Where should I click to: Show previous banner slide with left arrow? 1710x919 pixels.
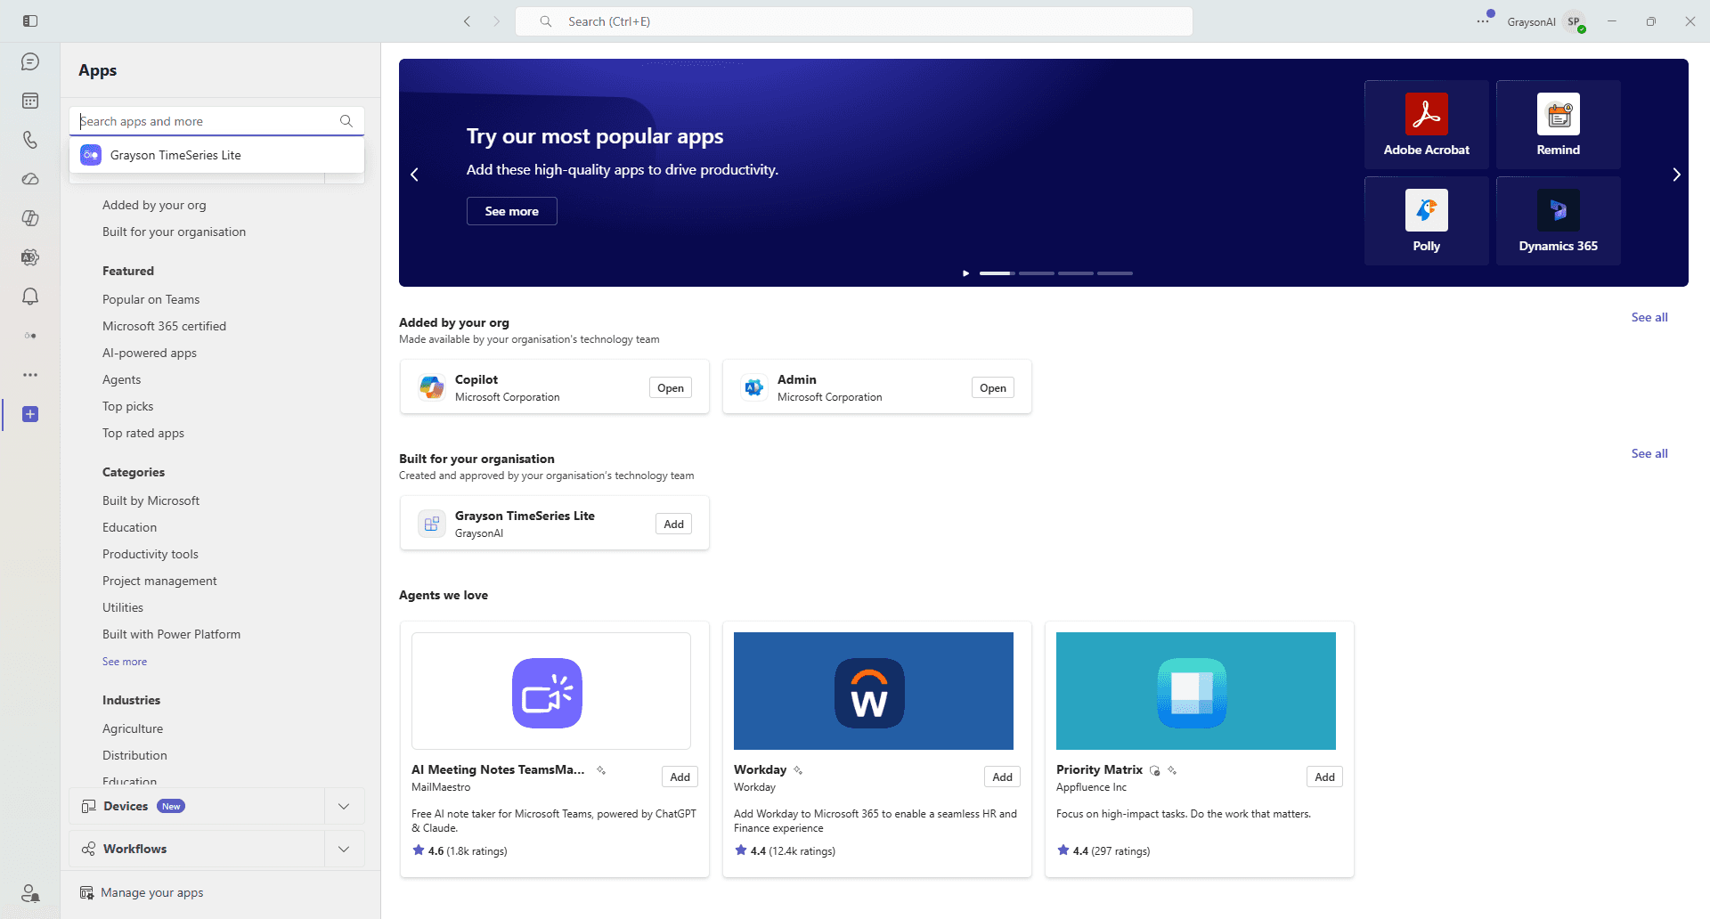point(414,175)
